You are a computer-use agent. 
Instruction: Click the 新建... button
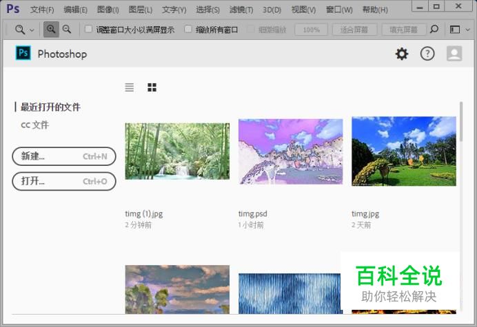[64, 156]
